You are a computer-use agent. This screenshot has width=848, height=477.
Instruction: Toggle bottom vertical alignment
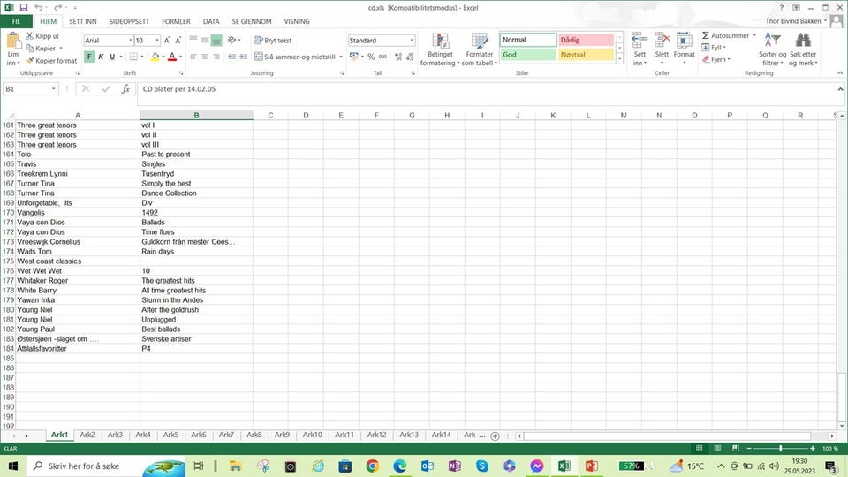(x=216, y=41)
